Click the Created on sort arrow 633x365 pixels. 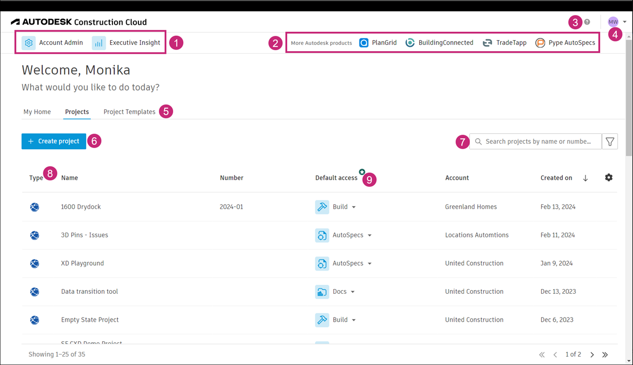[x=585, y=178]
